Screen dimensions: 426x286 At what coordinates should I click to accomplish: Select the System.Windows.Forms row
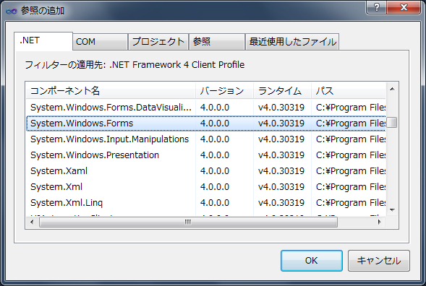[x=206, y=123]
